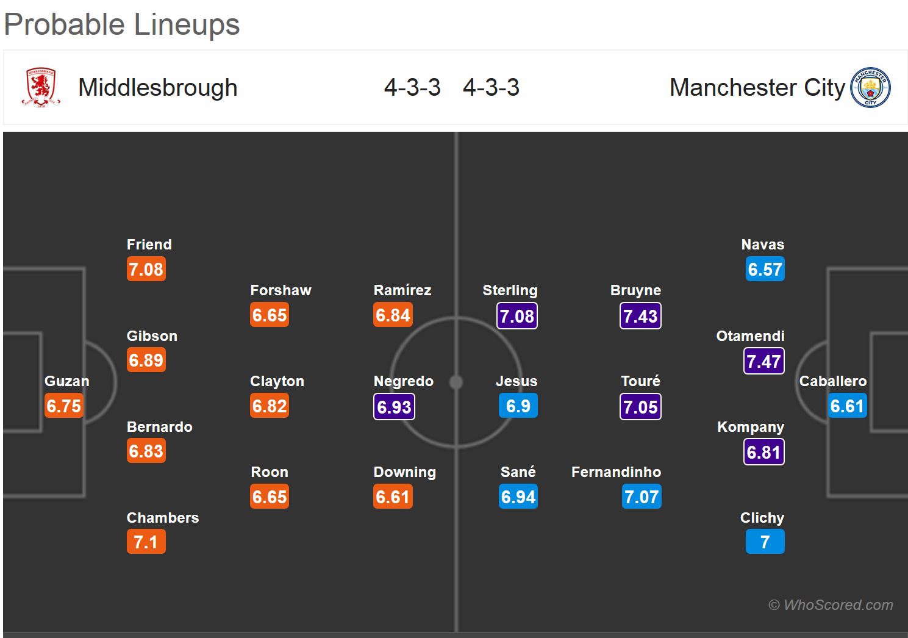Select Bruyne's 7.43 rating box
The height and width of the screenshot is (638, 908).
[x=640, y=316]
